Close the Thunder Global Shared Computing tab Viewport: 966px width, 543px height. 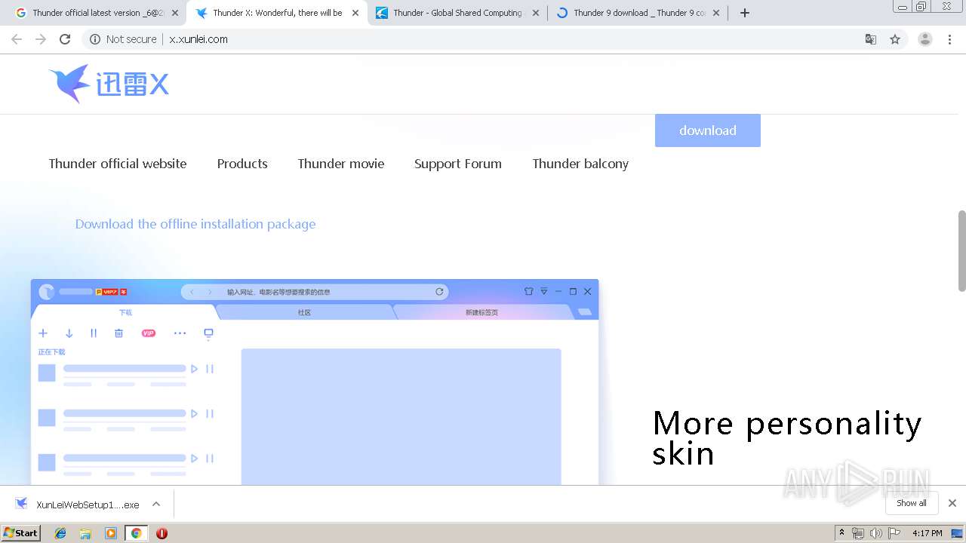536,13
